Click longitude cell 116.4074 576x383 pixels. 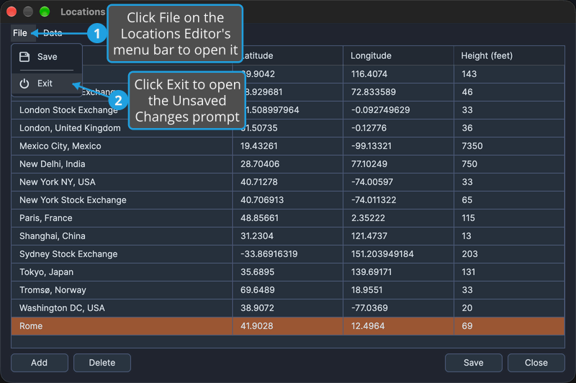pos(398,74)
